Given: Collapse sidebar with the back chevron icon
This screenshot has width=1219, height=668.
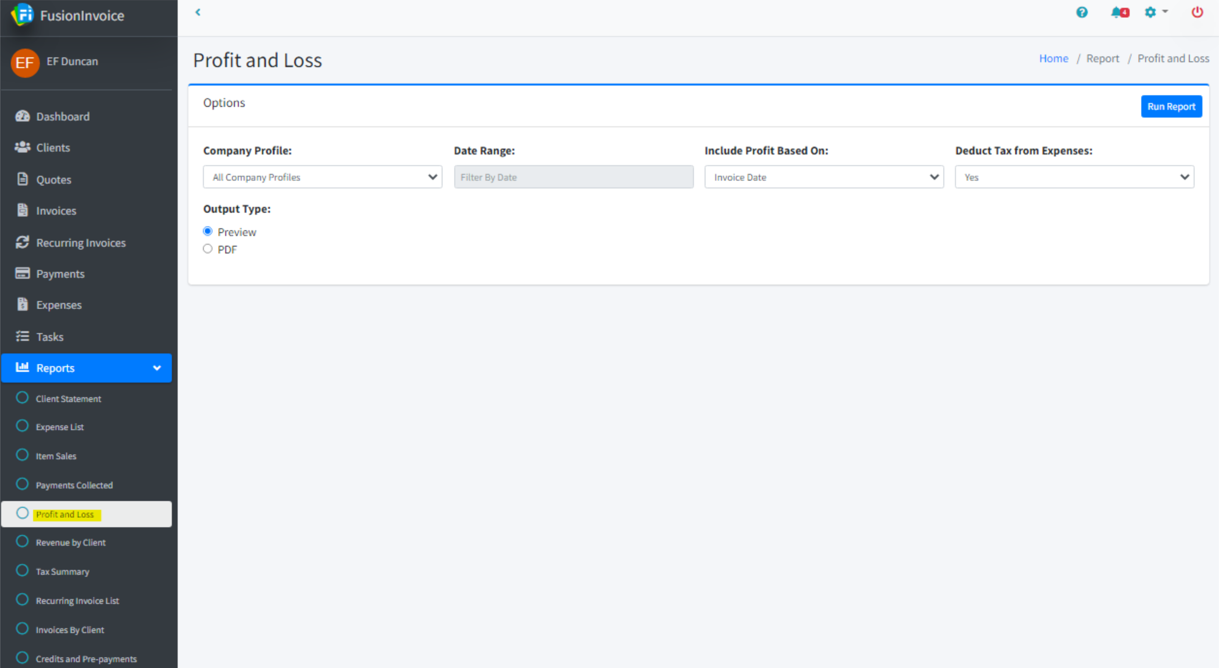Looking at the screenshot, I should 198,12.
